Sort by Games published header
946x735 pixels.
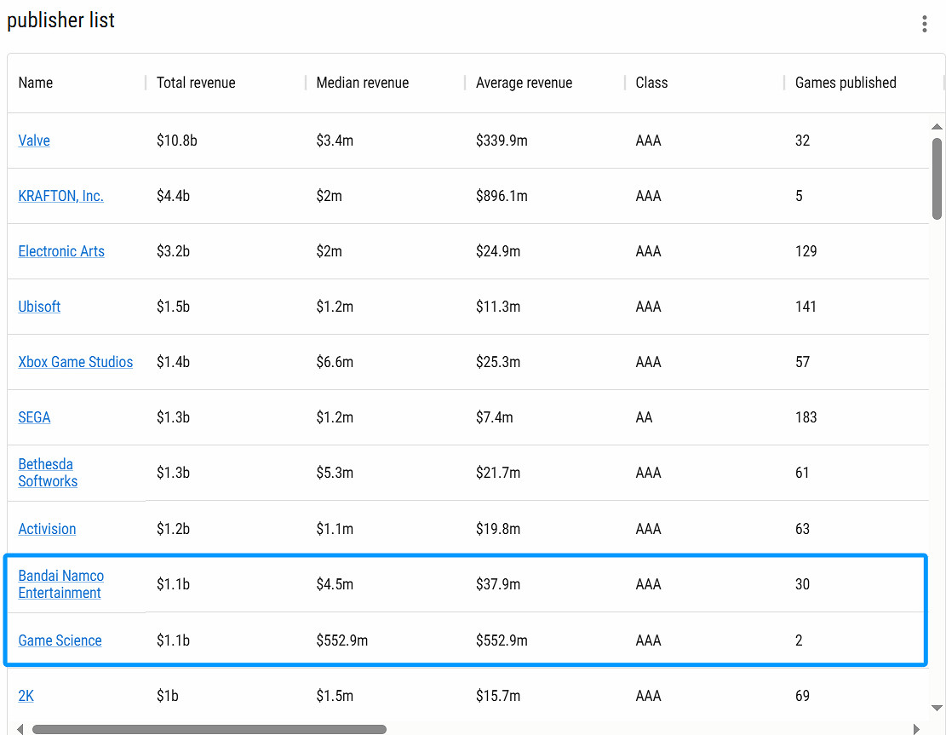[846, 83]
